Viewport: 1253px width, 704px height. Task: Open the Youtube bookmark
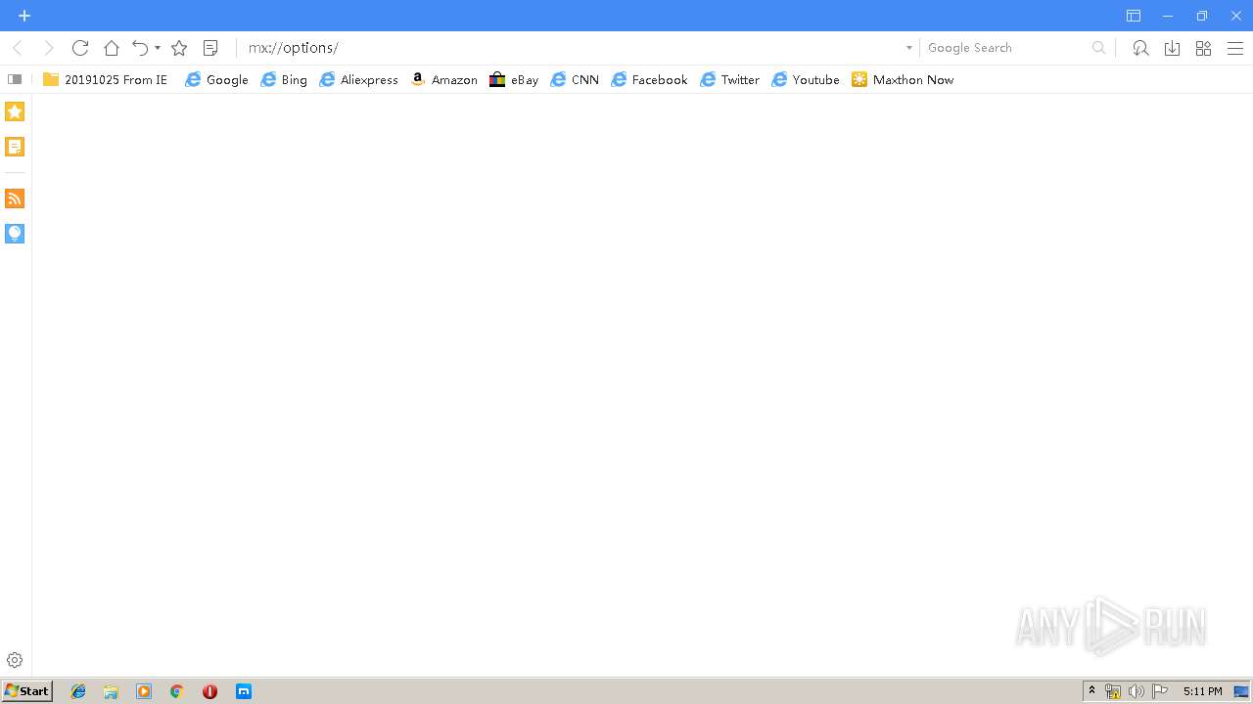[x=806, y=80]
